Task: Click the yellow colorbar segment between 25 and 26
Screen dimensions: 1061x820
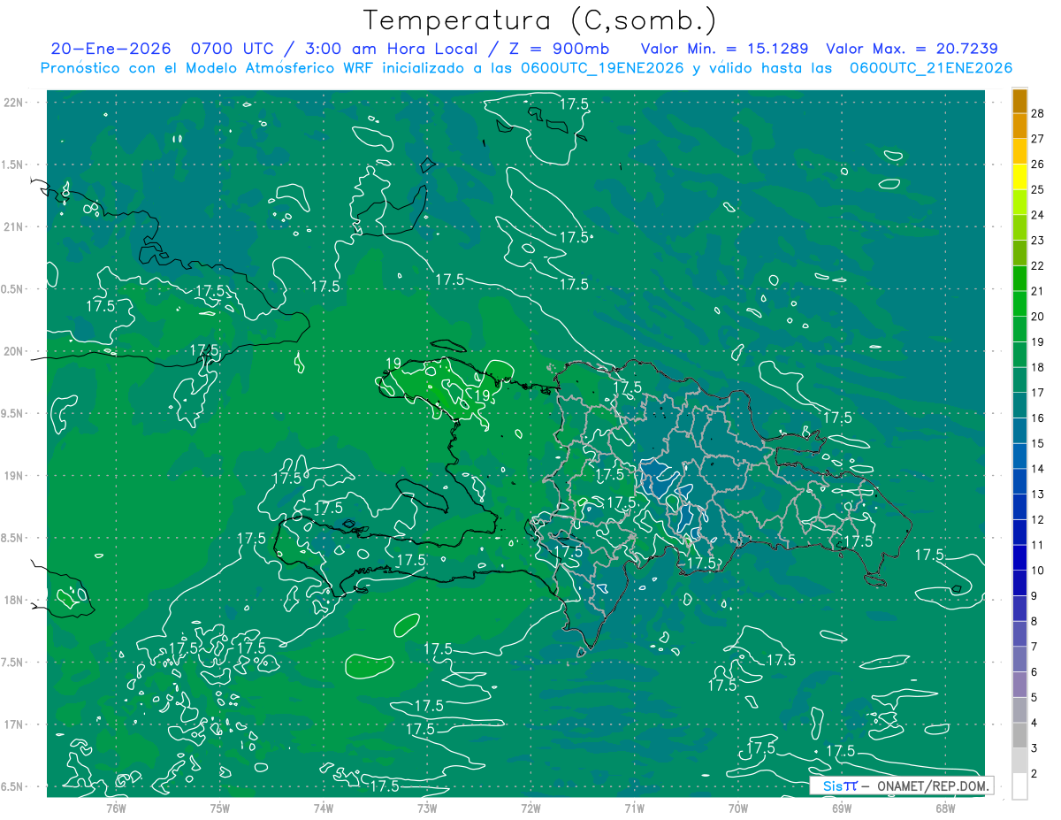Action: pos(1019,177)
